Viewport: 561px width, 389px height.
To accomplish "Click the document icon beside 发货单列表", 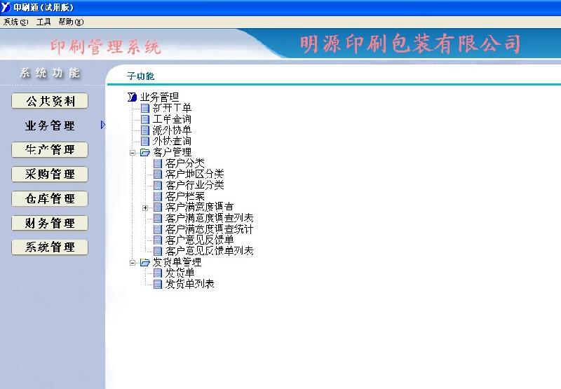I will click(158, 285).
